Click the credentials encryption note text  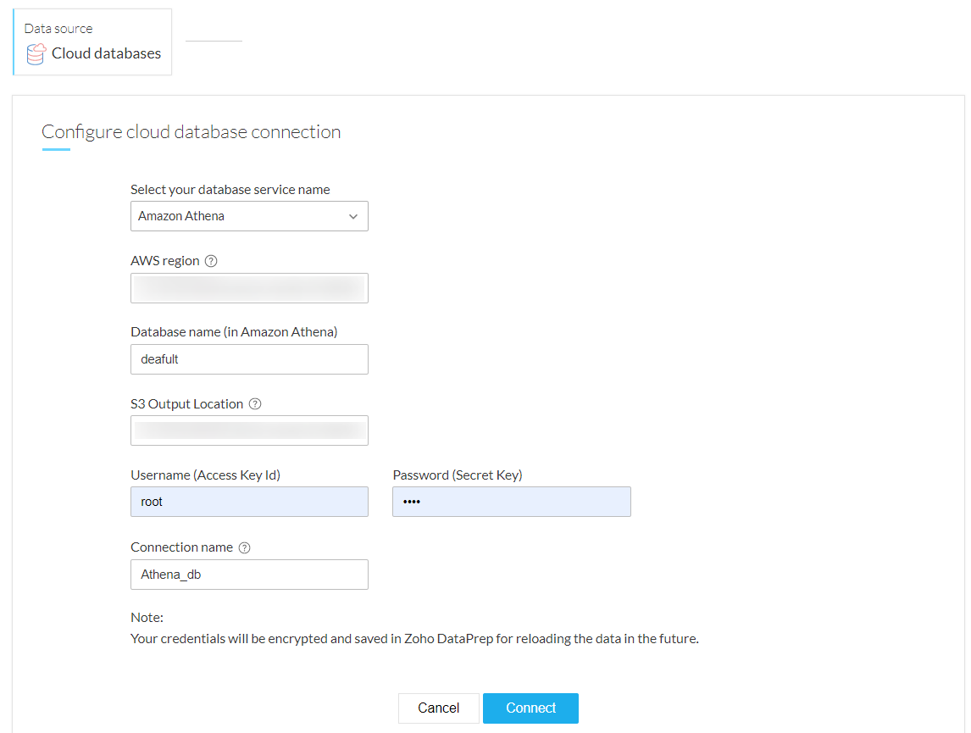coord(414,639)
